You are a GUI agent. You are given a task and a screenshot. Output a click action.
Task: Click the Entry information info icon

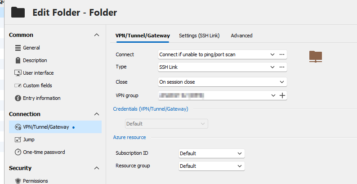click(x=18, y=98)
